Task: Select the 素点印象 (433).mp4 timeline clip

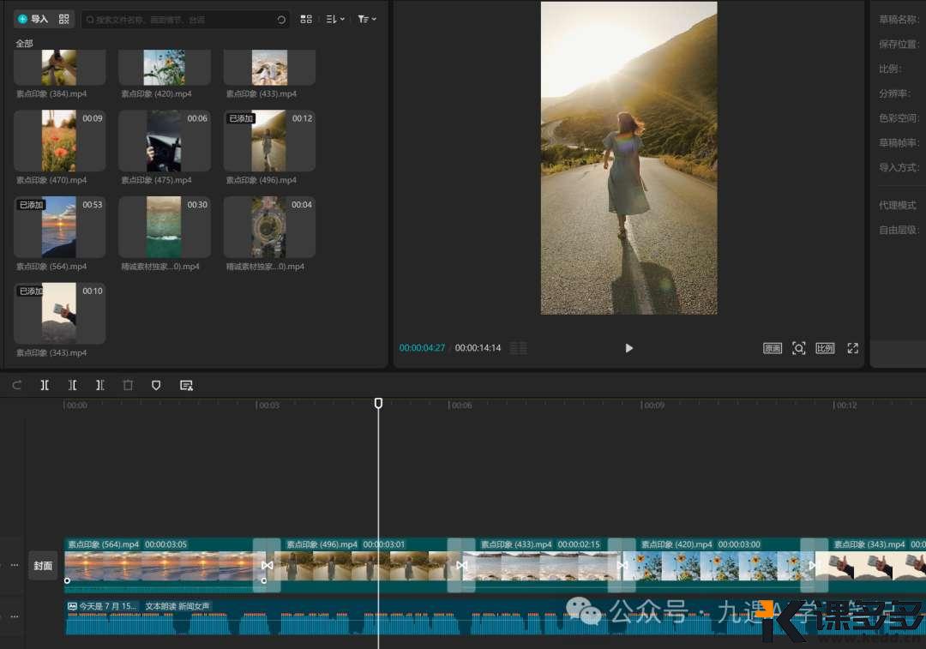Action: point(542,565)
